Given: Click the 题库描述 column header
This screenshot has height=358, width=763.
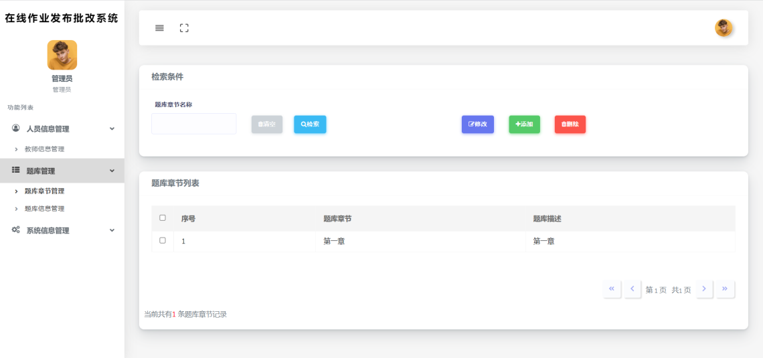Looking at the screenshot, I should 547,219.
